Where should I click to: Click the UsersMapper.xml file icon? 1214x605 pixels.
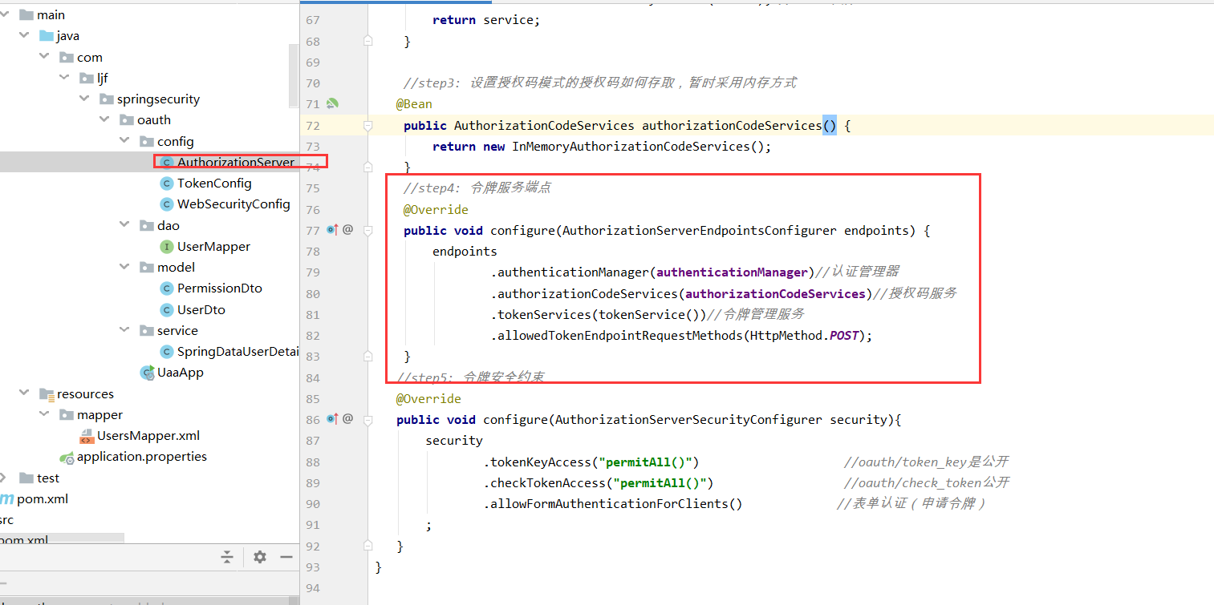point(87,436)
